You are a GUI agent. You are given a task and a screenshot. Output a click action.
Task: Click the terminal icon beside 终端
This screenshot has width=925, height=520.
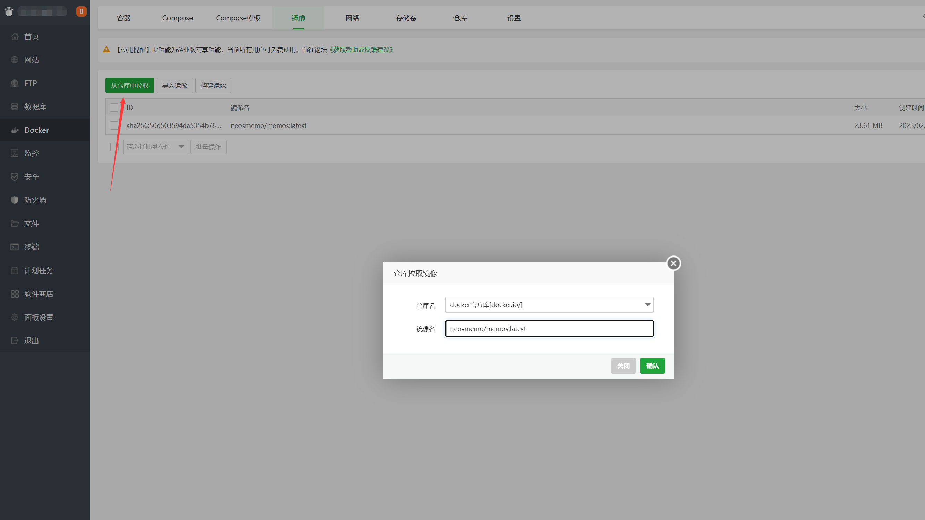[x=14, y=247]
